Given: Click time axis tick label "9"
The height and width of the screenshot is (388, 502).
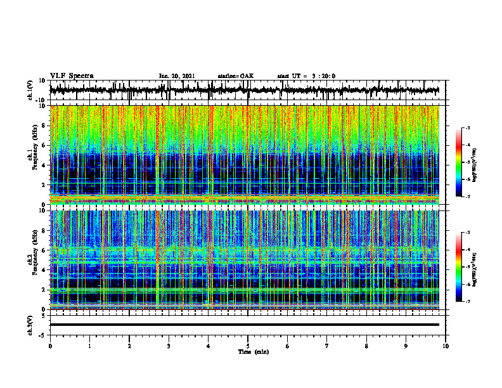Looking at the screenshot, I should [x=406, y=346].
